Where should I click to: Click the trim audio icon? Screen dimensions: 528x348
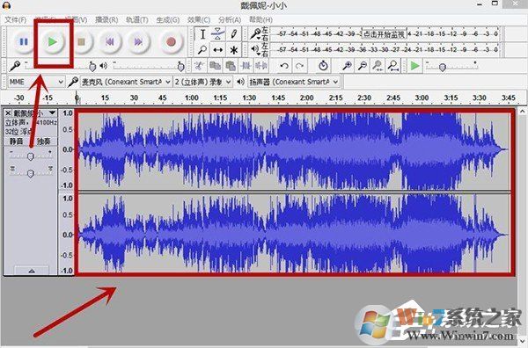coord(246,66)
